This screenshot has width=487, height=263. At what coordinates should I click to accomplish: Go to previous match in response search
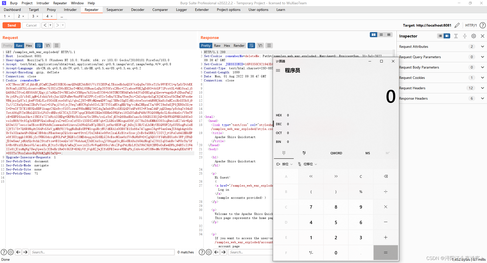(x=216, y=252)
